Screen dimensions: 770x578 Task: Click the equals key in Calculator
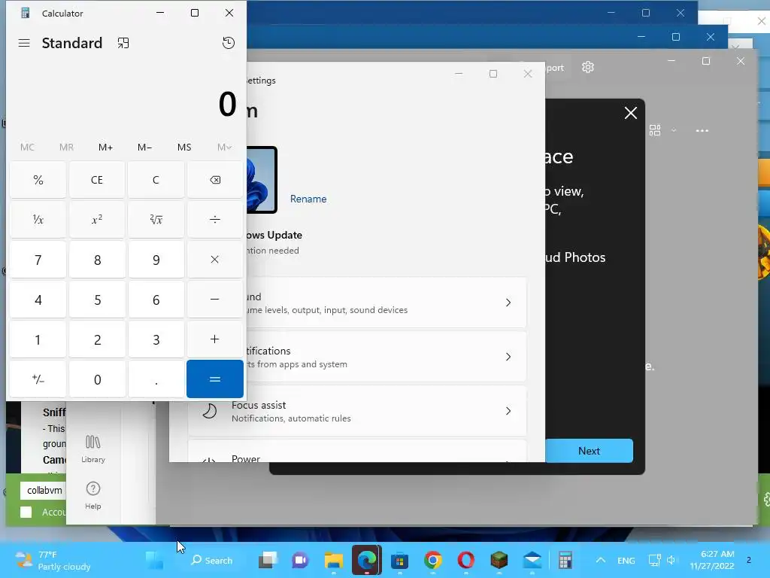(215, 379)
